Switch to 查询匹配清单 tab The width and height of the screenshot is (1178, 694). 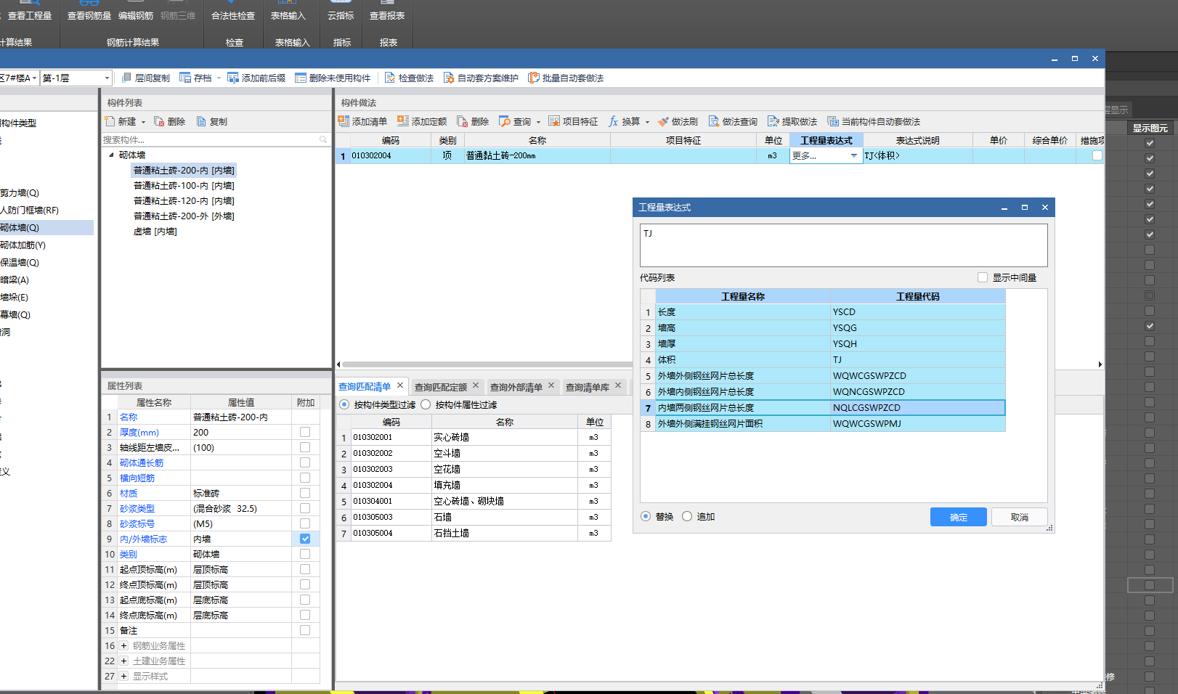pos(365,387)
